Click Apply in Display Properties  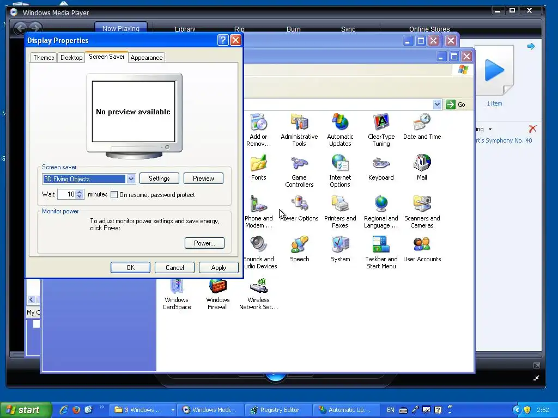tap(219, 268)
